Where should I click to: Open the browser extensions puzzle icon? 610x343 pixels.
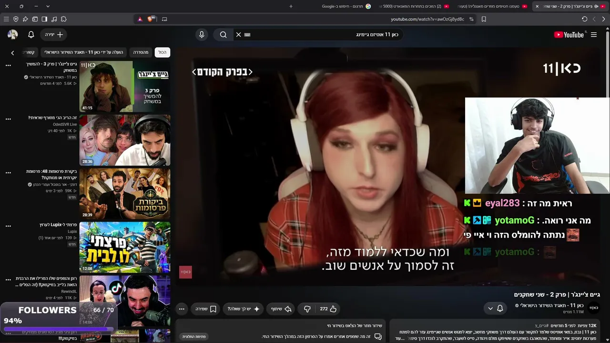(x=63, y=19)
